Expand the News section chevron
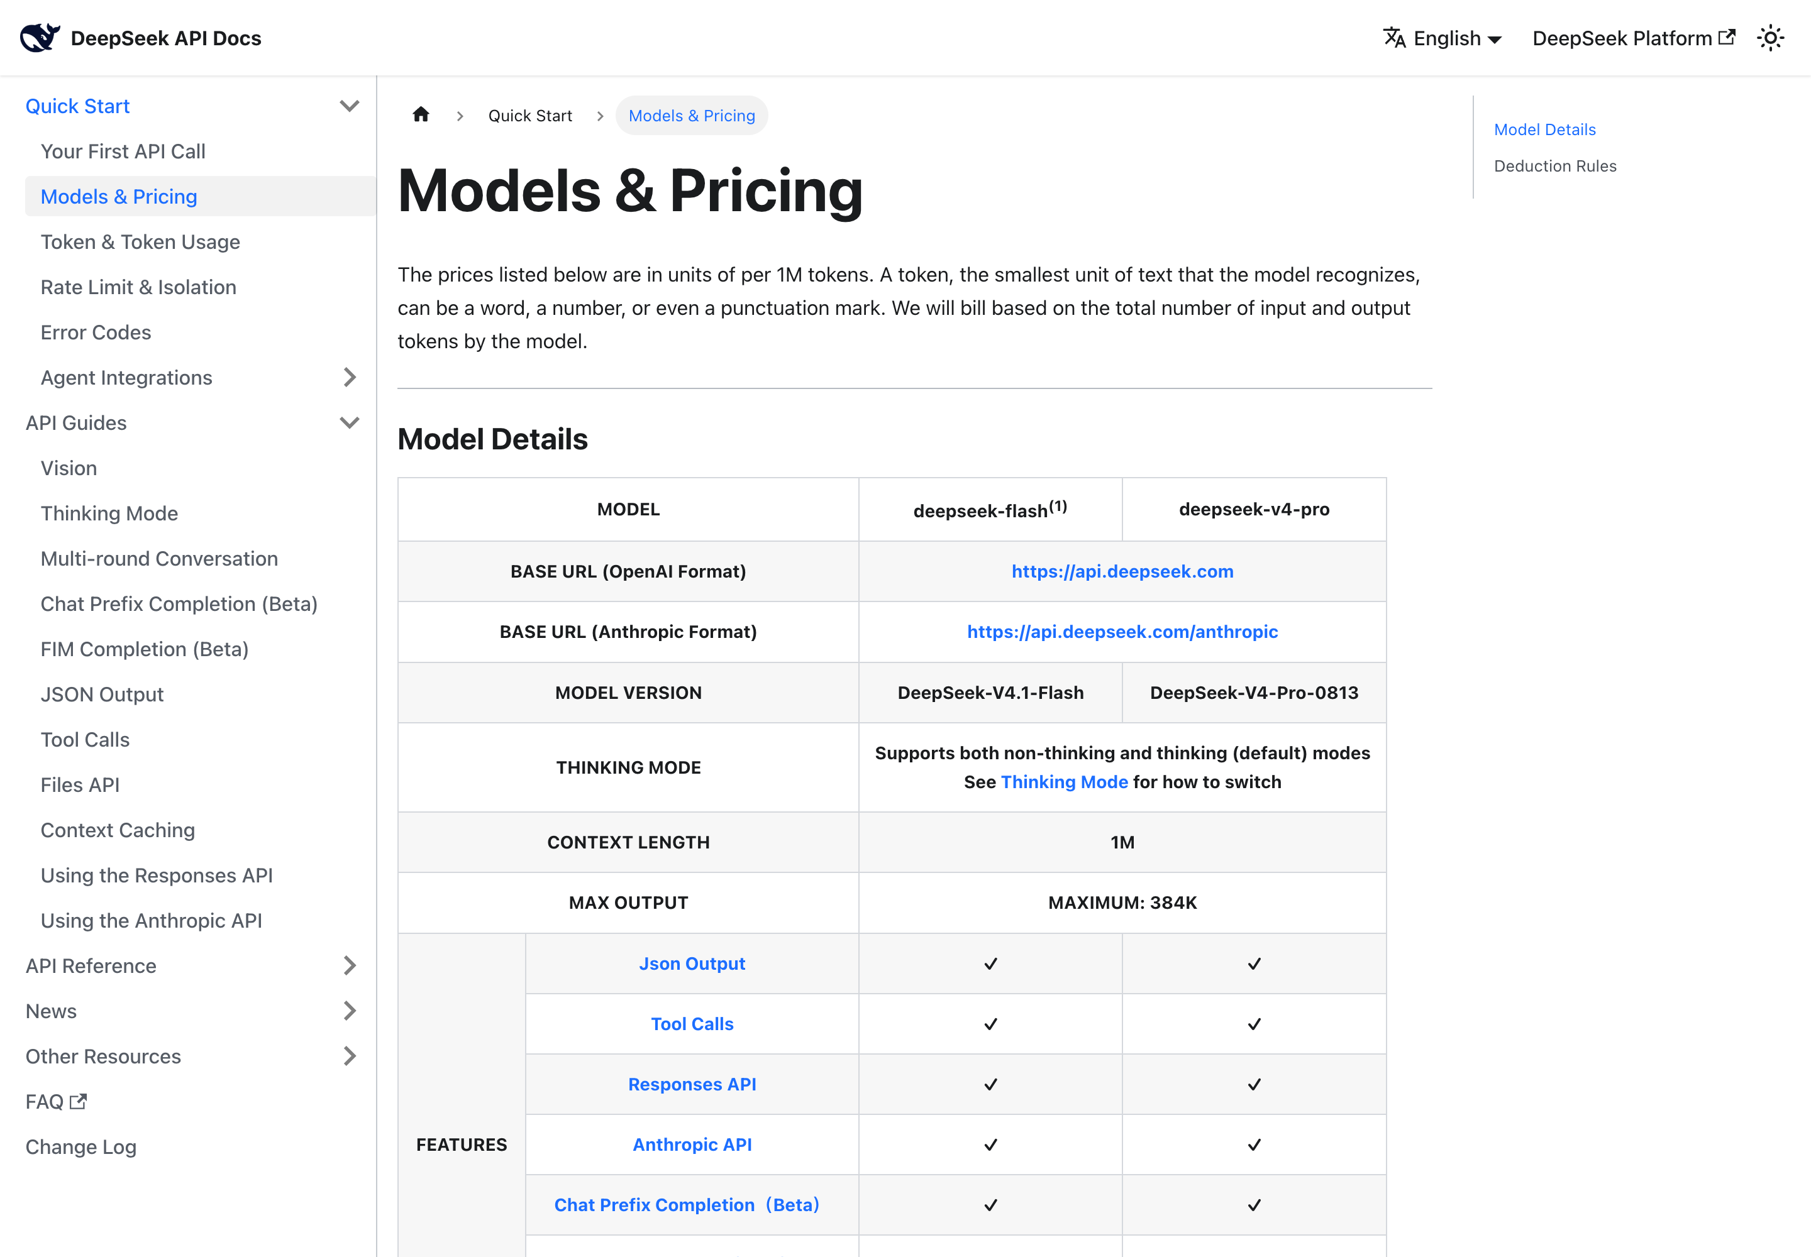 point(349,1011)
